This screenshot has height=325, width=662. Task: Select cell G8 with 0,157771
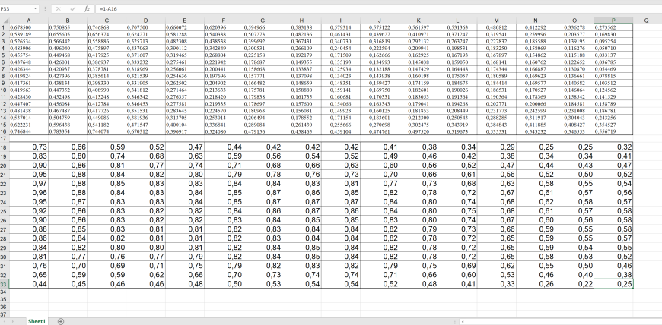(263, 76)
